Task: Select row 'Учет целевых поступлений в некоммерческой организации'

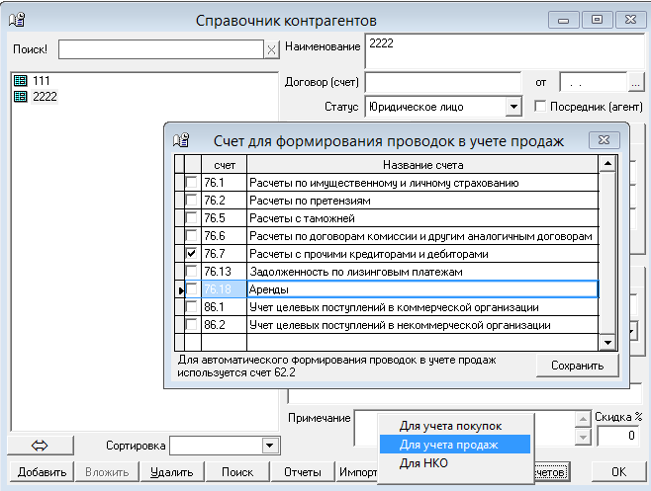Action: (x=422, y=325)
